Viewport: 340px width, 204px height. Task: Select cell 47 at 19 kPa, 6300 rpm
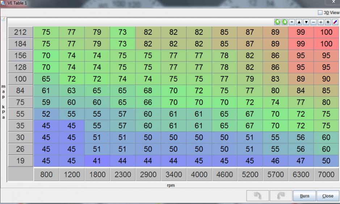click(x=301, y=161)
